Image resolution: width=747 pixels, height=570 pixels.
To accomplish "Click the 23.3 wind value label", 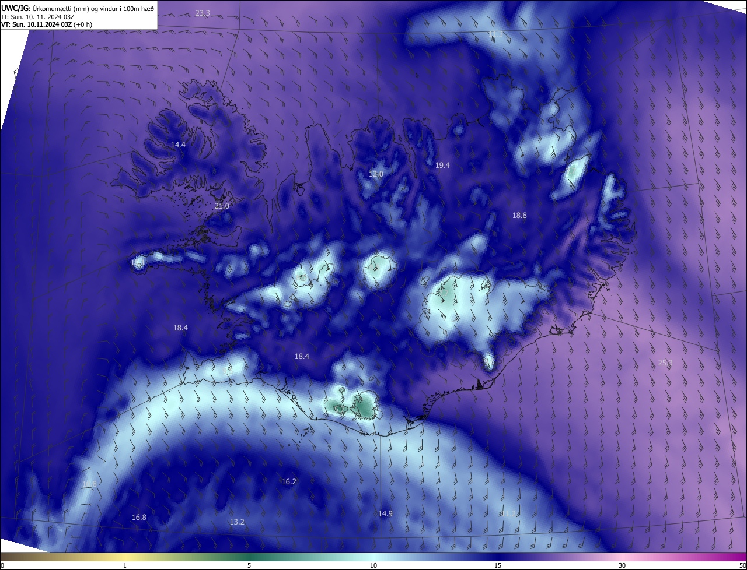I will coord(203,13).
